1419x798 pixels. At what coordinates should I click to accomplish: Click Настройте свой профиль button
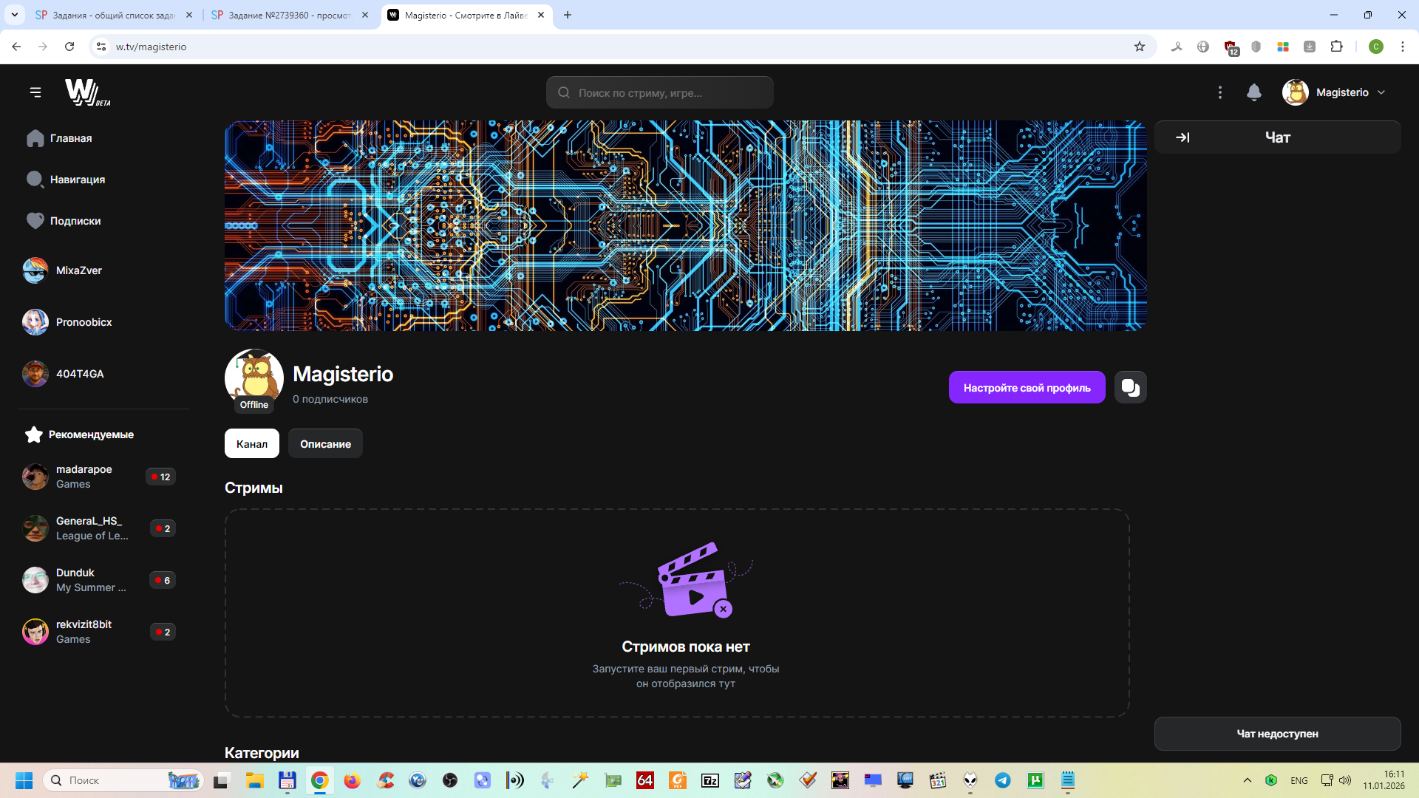(x=1027, y=388)
